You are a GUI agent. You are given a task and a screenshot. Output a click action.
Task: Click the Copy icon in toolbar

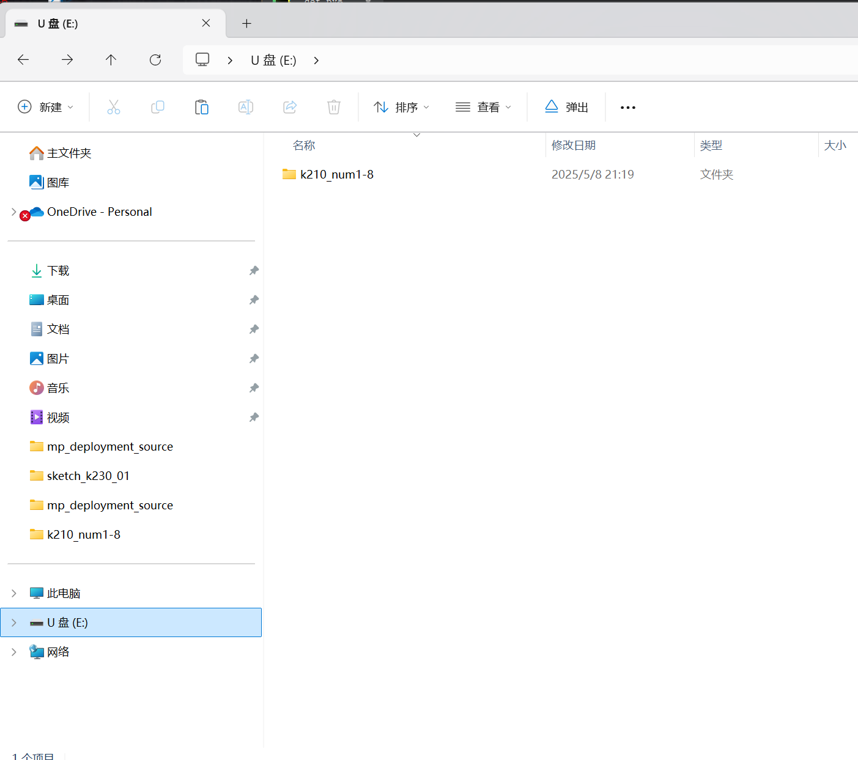(x=158, y=107)
